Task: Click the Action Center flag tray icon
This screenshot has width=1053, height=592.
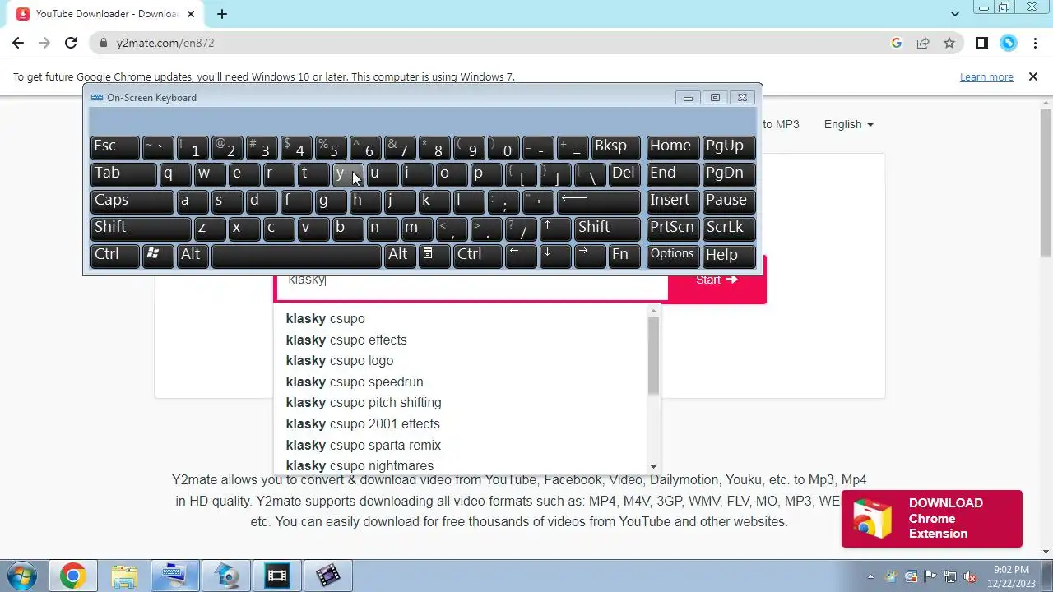Action: (x=930, y=576)
